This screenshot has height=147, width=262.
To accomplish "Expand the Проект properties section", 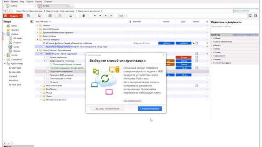I will point(213,45).
